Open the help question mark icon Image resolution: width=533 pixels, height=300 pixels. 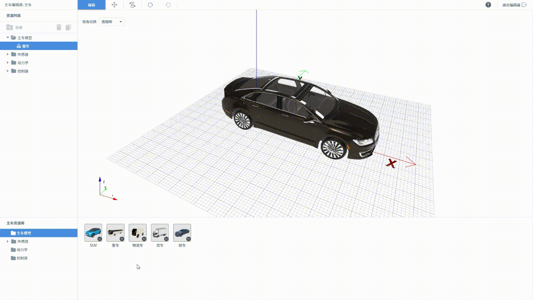(x=488, y=5)
